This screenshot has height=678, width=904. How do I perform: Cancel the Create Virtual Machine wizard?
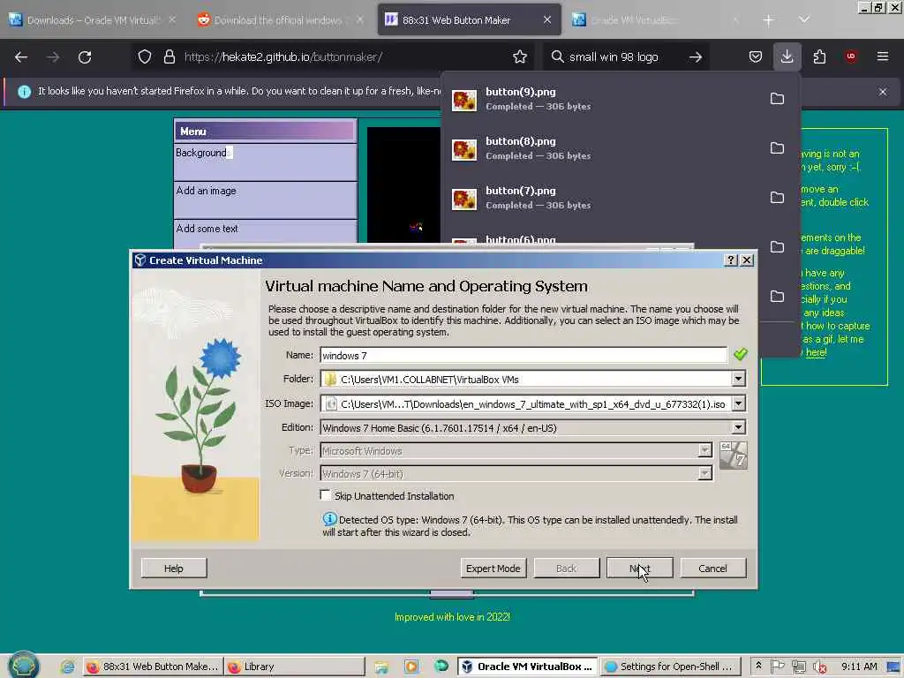click(712, 568)
